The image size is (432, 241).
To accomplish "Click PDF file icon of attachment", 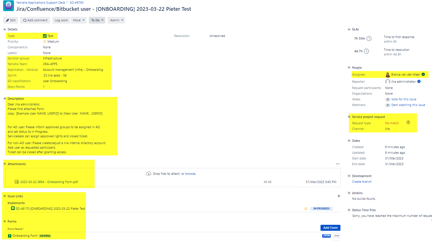I will [x=17, y=182].
